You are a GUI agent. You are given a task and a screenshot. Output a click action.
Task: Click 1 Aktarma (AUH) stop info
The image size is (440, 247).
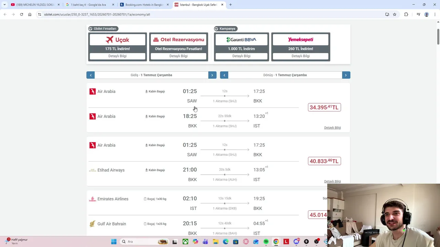click(x=224, y=180)
